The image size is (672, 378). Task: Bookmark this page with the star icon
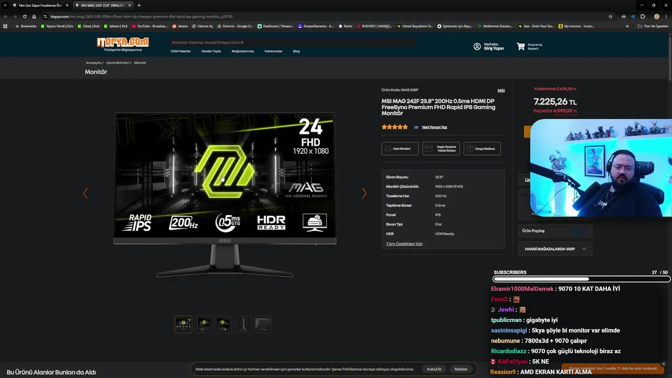(611, 16)
